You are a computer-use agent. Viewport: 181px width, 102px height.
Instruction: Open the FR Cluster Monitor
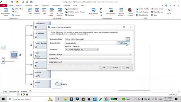click(x=60, y=12)
